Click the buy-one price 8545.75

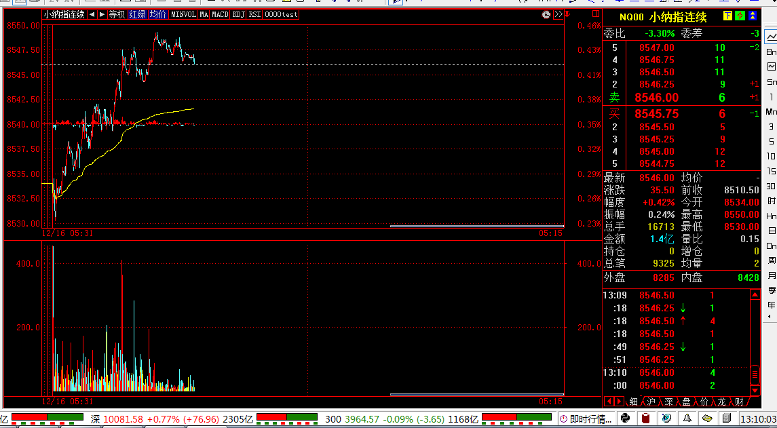pyautogui.click(x=657, y=114)
